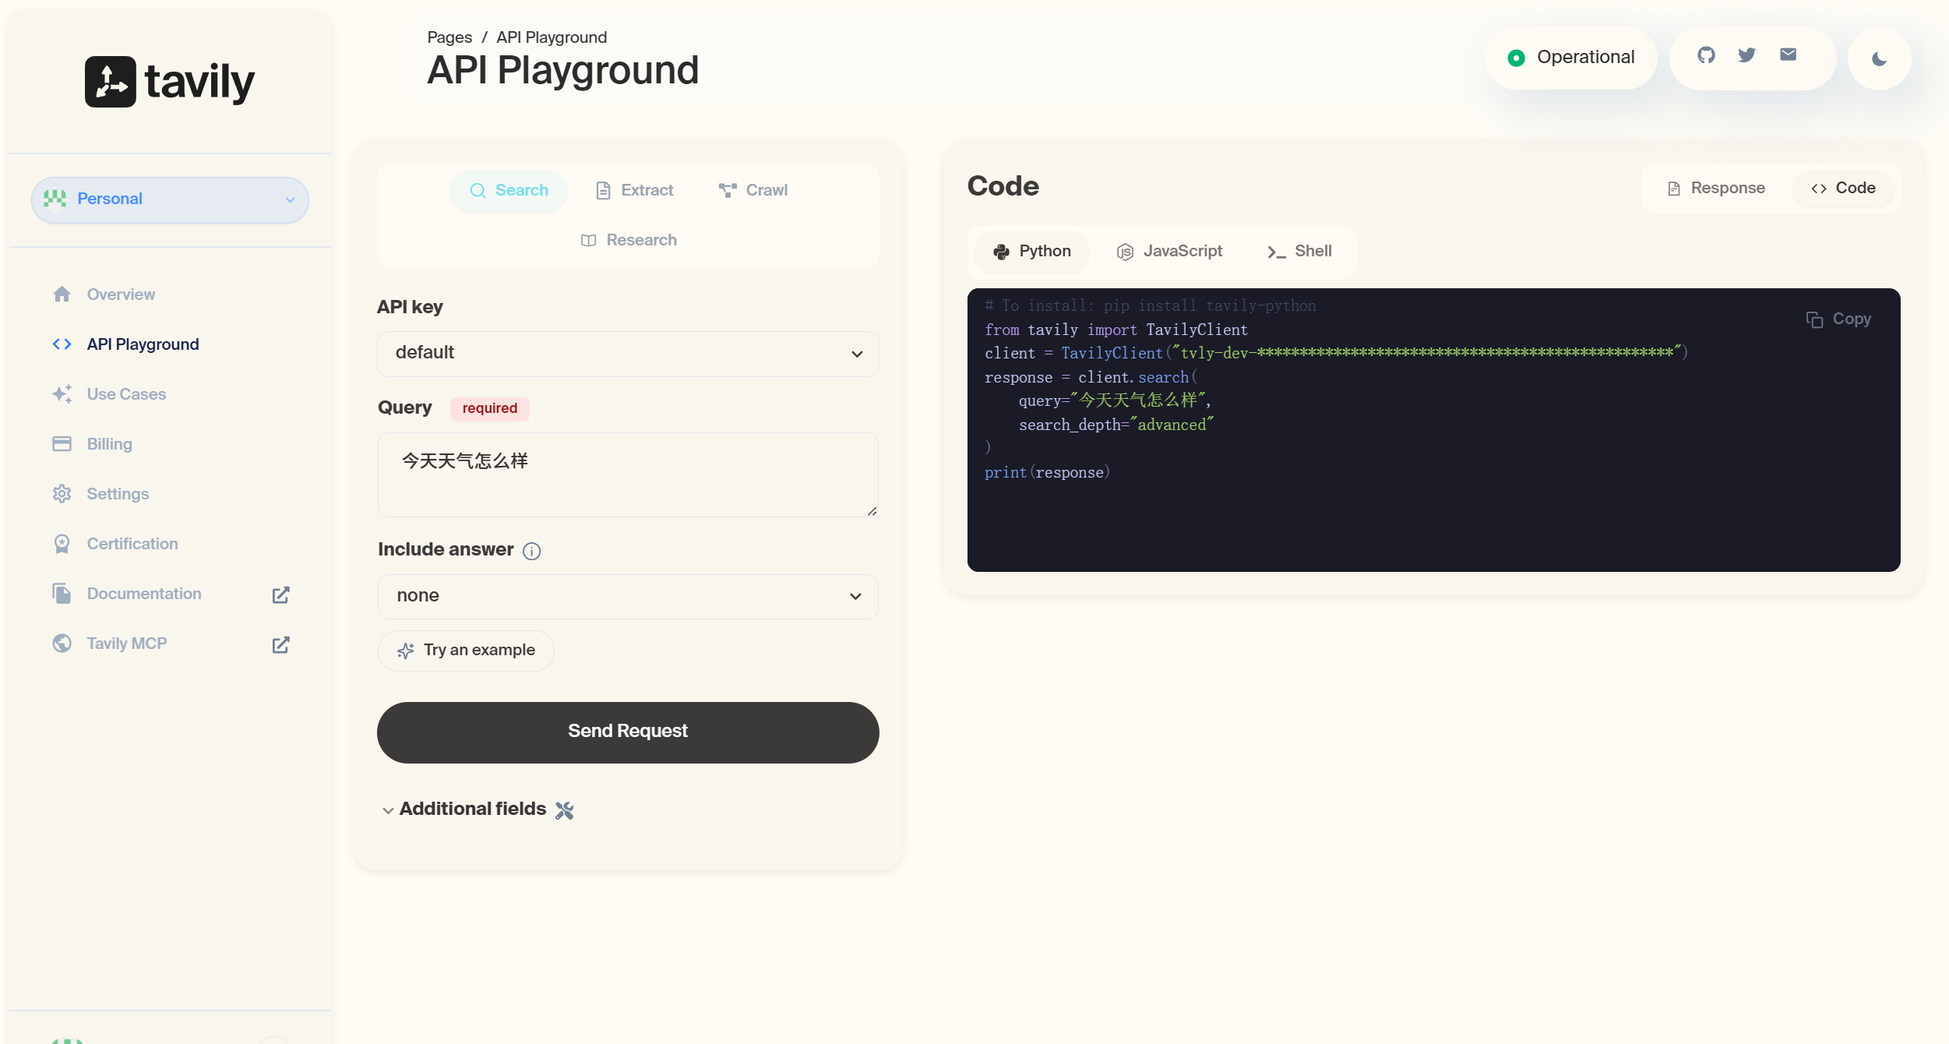Screen dimensions: 1949x1044
Task: Click the tavily logo
Action: coord(170,81)
